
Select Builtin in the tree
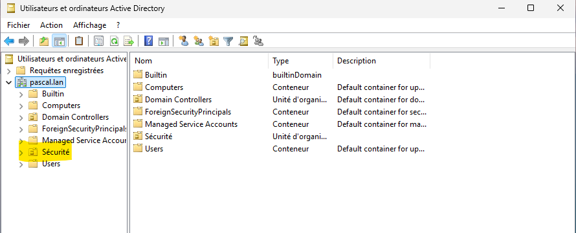[53, 94]
